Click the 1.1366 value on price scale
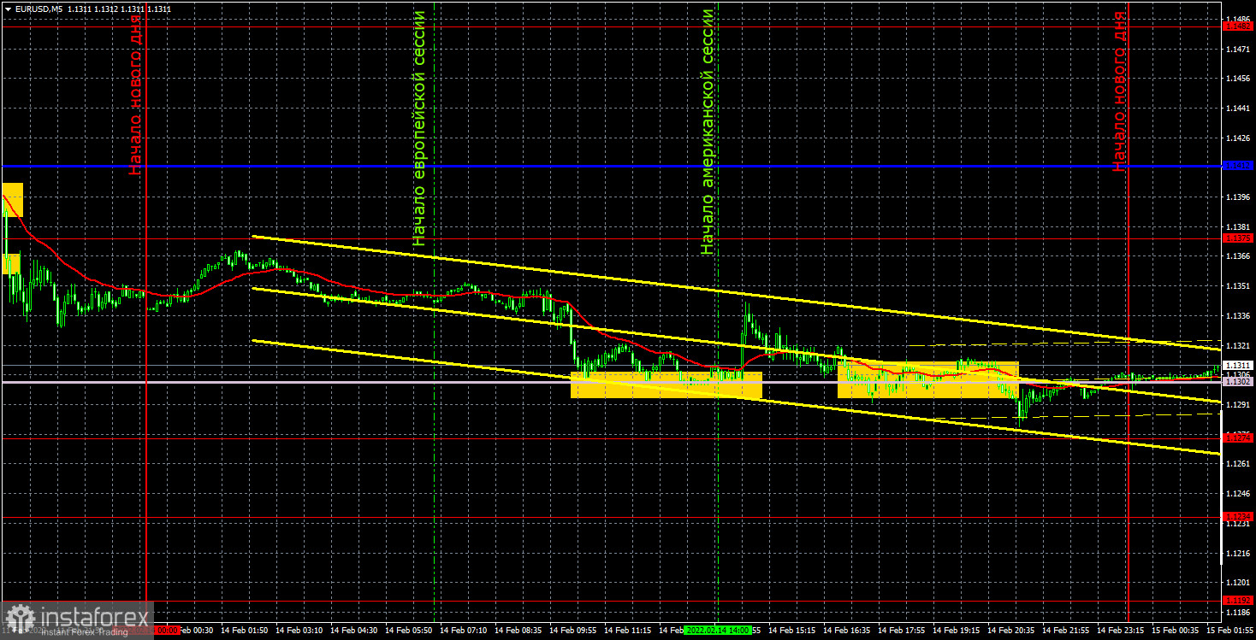 click(x=1238, y=256)
